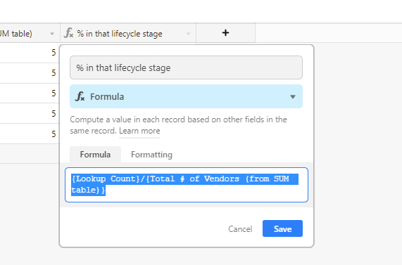Image resolution: width=402 pixels, height=265 pixels.
Task: Select the second row cell containing 5
Action: pos(30,73)
